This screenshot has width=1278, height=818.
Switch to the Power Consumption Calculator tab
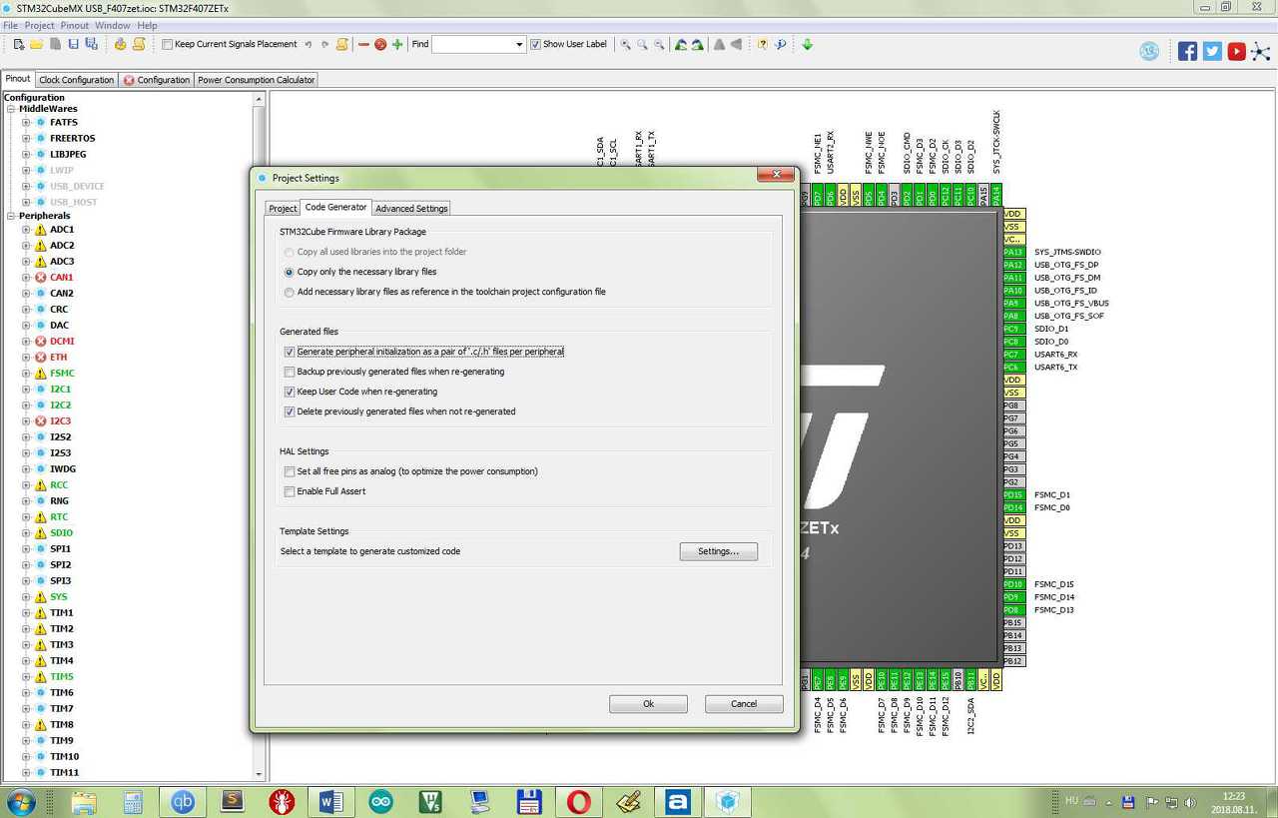257,80
